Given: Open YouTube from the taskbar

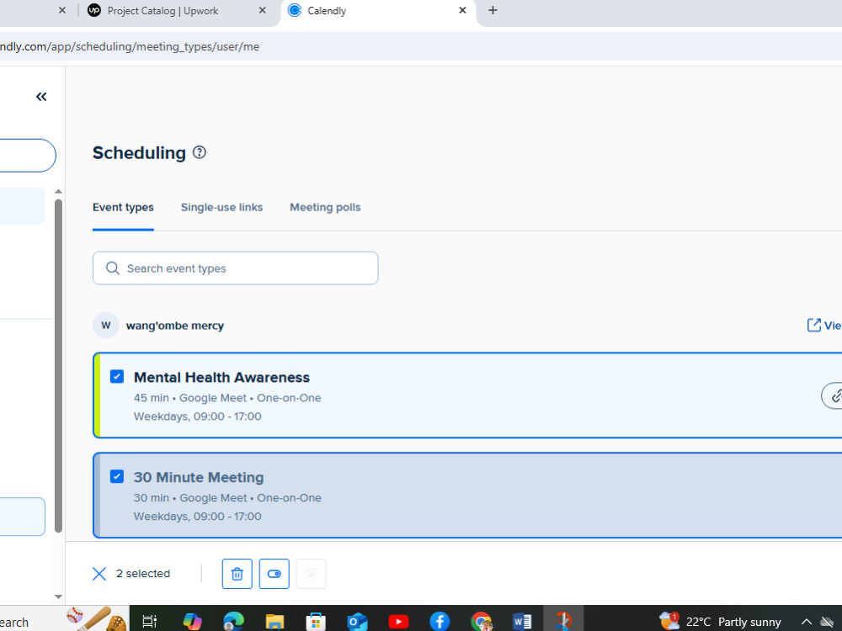Looking at the screenshot, I should click(398, 622).
